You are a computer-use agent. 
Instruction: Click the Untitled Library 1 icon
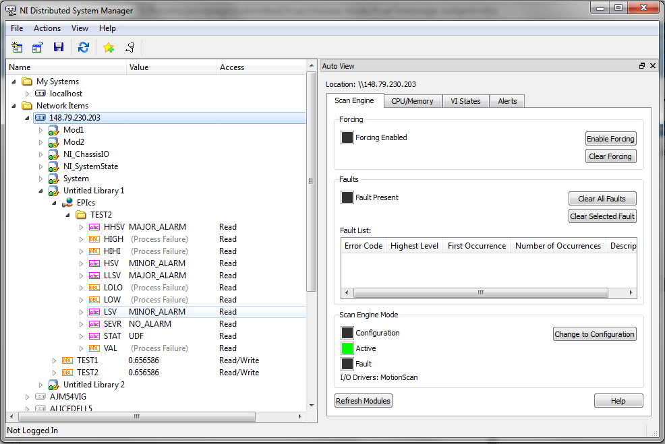click(x=53, y=191)
